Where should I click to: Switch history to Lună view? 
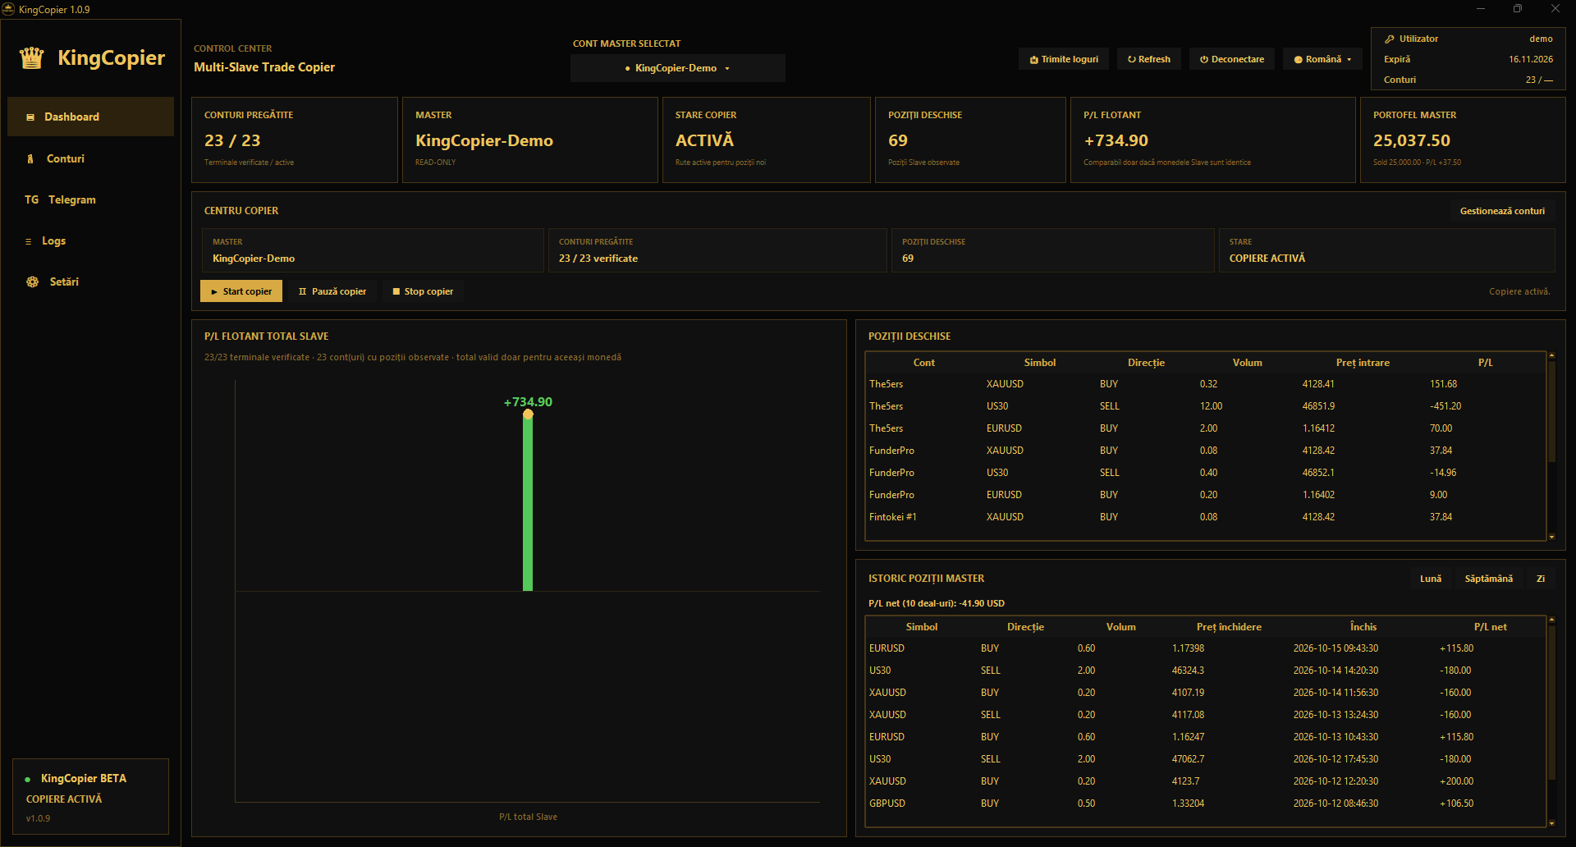pos(1431,579)
